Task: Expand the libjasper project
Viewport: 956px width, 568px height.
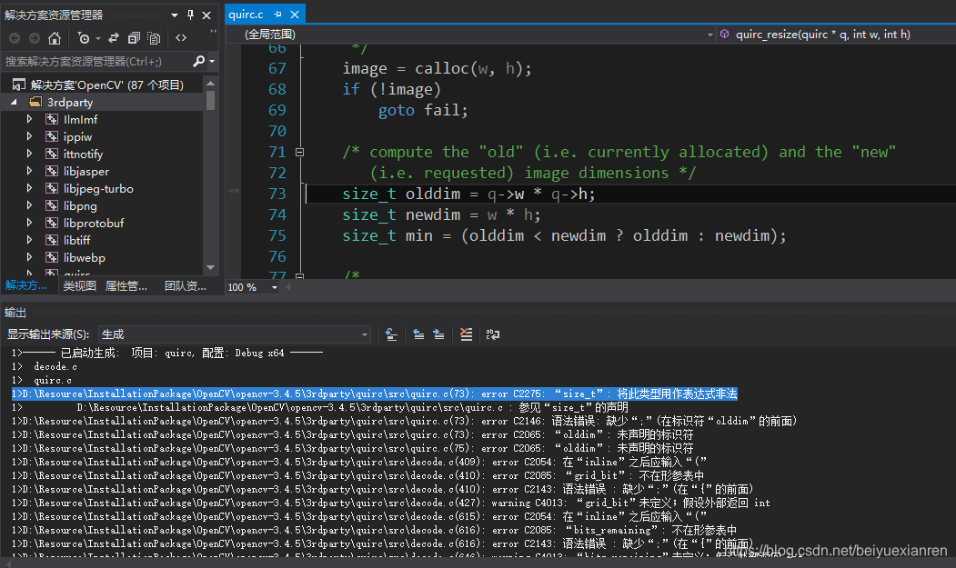Action: [29, 171]
